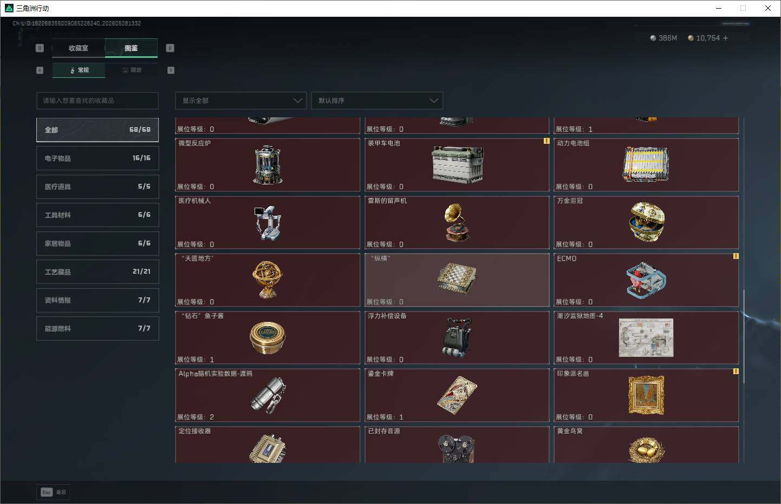
Task: Select the 黄金鸟窝 golden nest icon
Action: 646,449
